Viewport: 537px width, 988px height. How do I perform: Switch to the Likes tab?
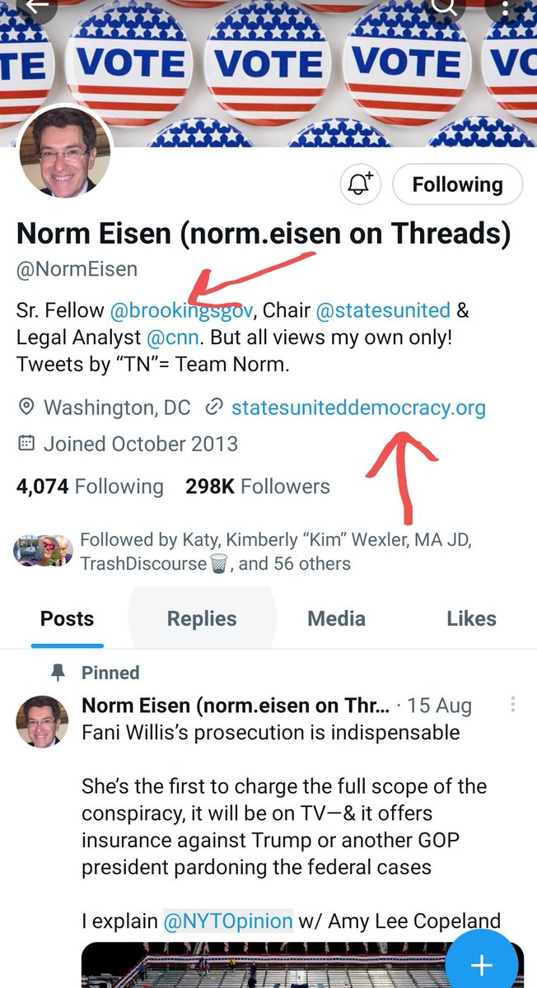(x=471, y=618)
